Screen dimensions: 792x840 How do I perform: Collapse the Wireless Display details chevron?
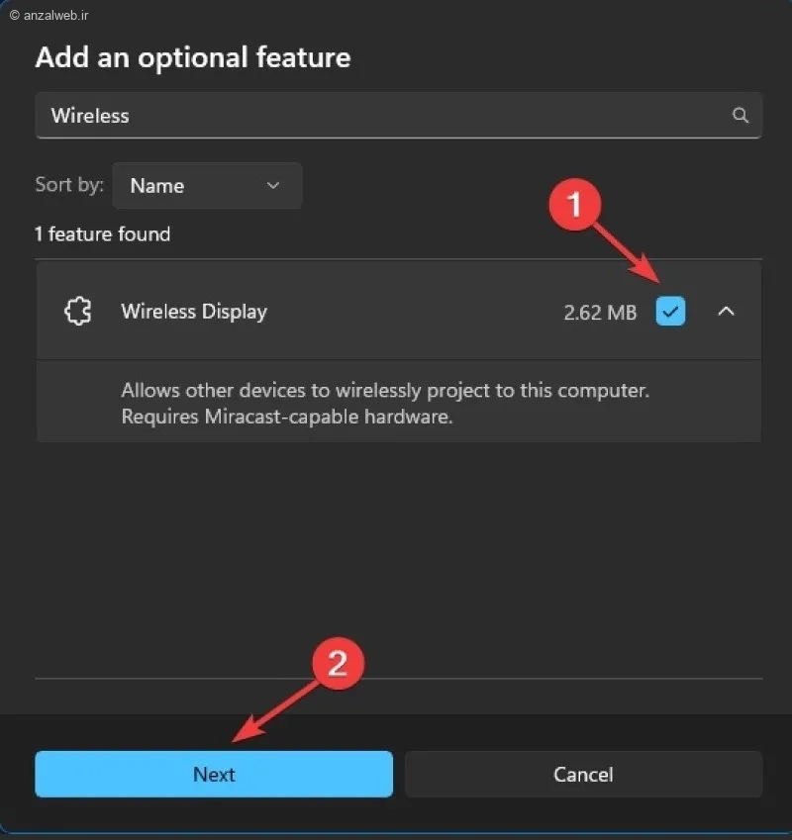click(726, 312)
